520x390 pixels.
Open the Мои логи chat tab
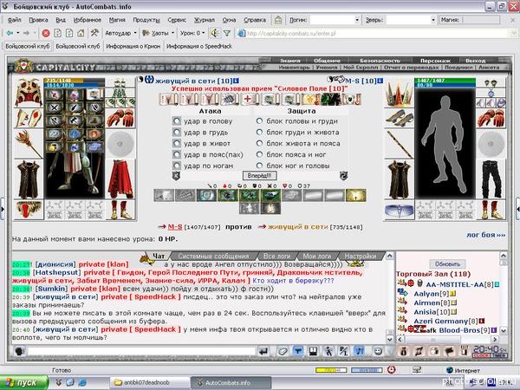click(316, 256)
